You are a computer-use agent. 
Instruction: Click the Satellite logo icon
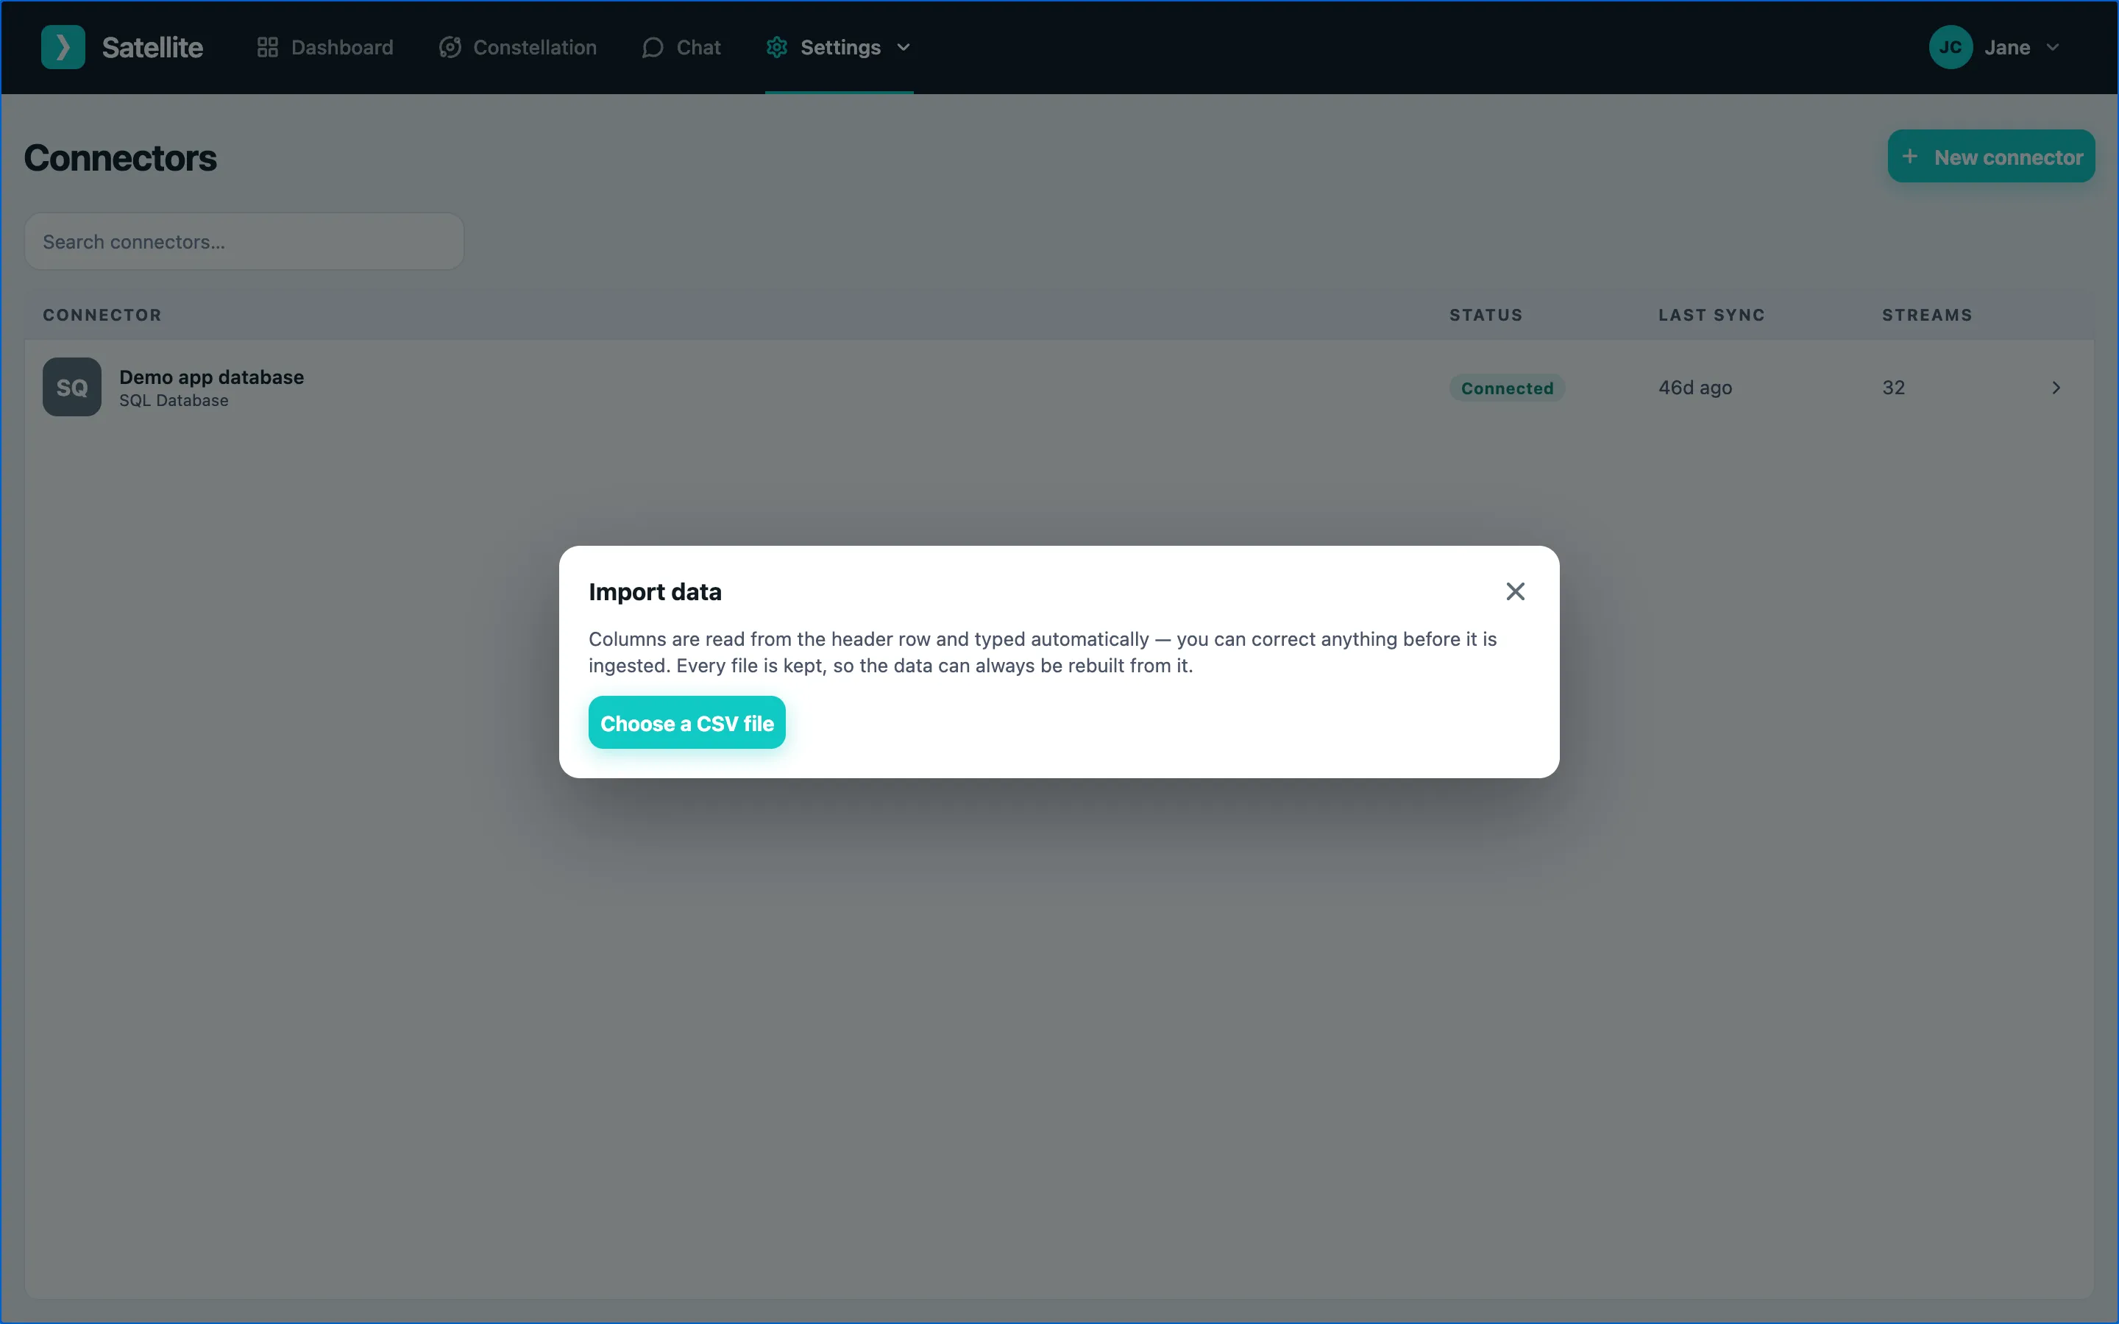[63, 47]
